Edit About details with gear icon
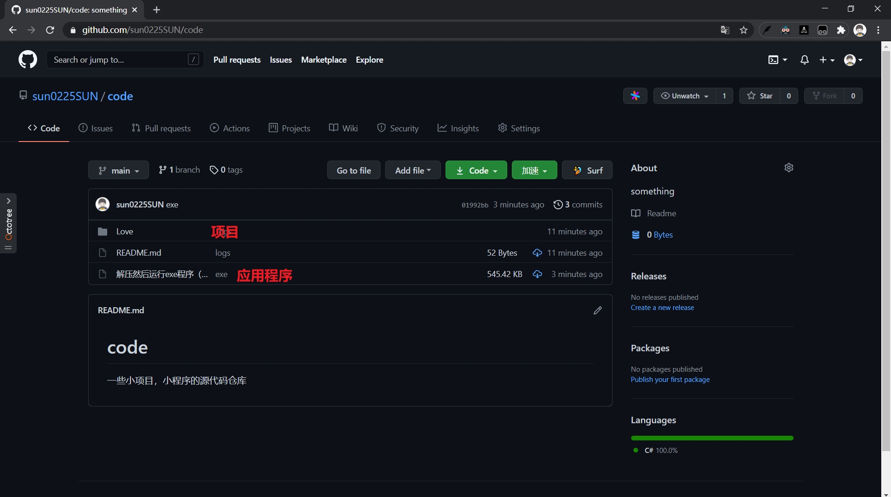This screenshot has height=497, width=891. pos(788,168)
